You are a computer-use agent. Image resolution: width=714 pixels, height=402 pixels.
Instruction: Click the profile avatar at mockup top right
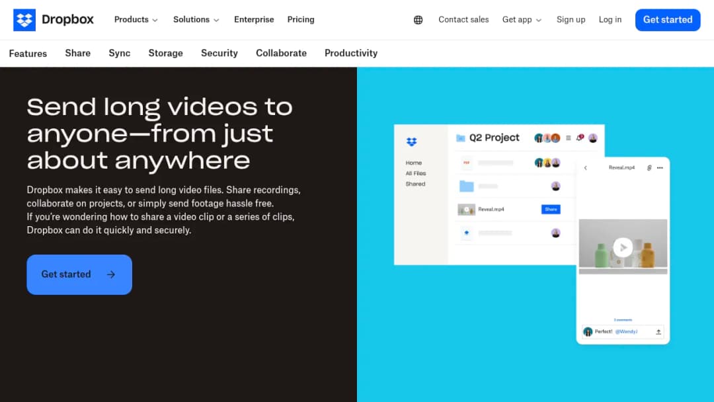(x=593, y=138)
